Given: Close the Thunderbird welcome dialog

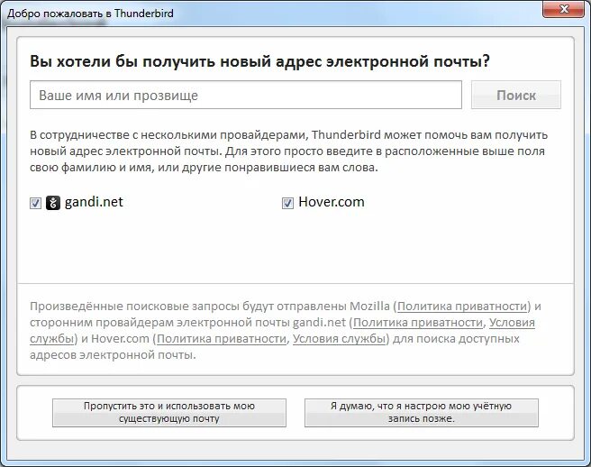Looking at the screenshot, I should (564, 9).
